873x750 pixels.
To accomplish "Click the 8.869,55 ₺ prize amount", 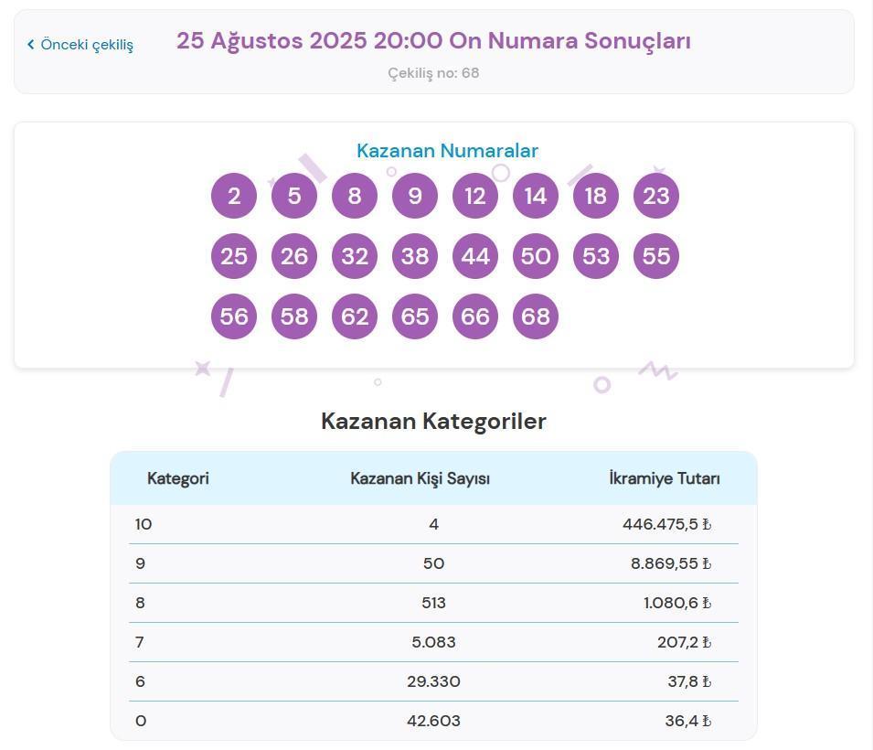I will [x=670, y=563].
